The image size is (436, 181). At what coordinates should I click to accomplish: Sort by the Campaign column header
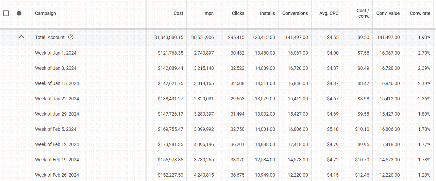(45, 13)
